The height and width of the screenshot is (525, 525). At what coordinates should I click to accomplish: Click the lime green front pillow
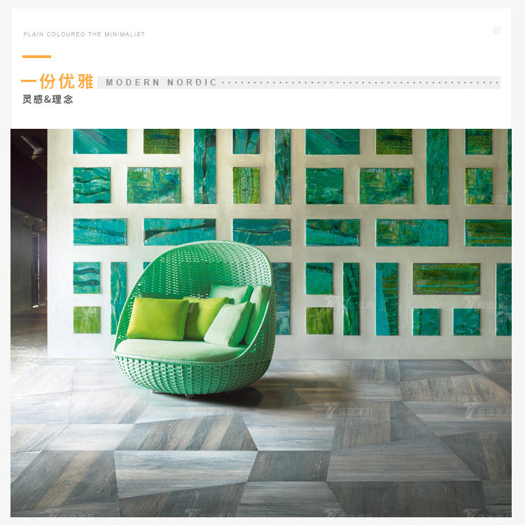coord(157,318)
